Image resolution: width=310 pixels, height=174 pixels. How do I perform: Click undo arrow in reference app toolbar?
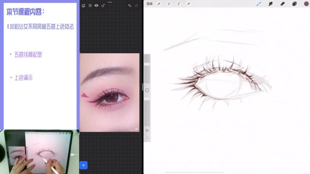[130, 5]
